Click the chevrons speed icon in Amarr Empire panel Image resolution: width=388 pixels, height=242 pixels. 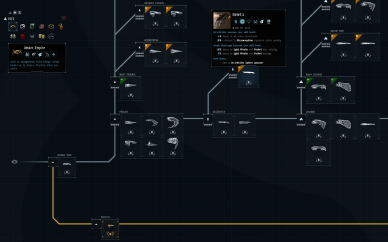tap(47, 54)
